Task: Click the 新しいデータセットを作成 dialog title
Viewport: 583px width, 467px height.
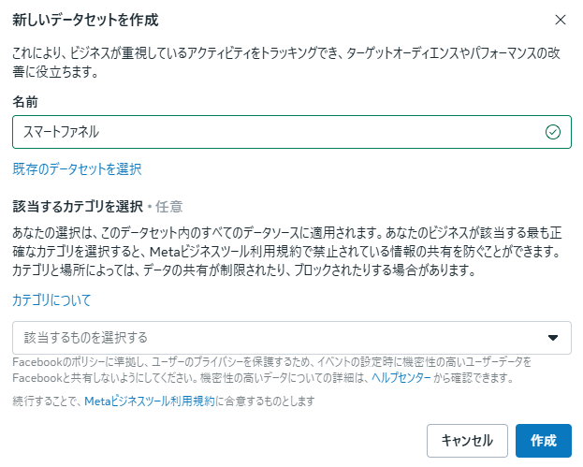Action: pos(85,20)
